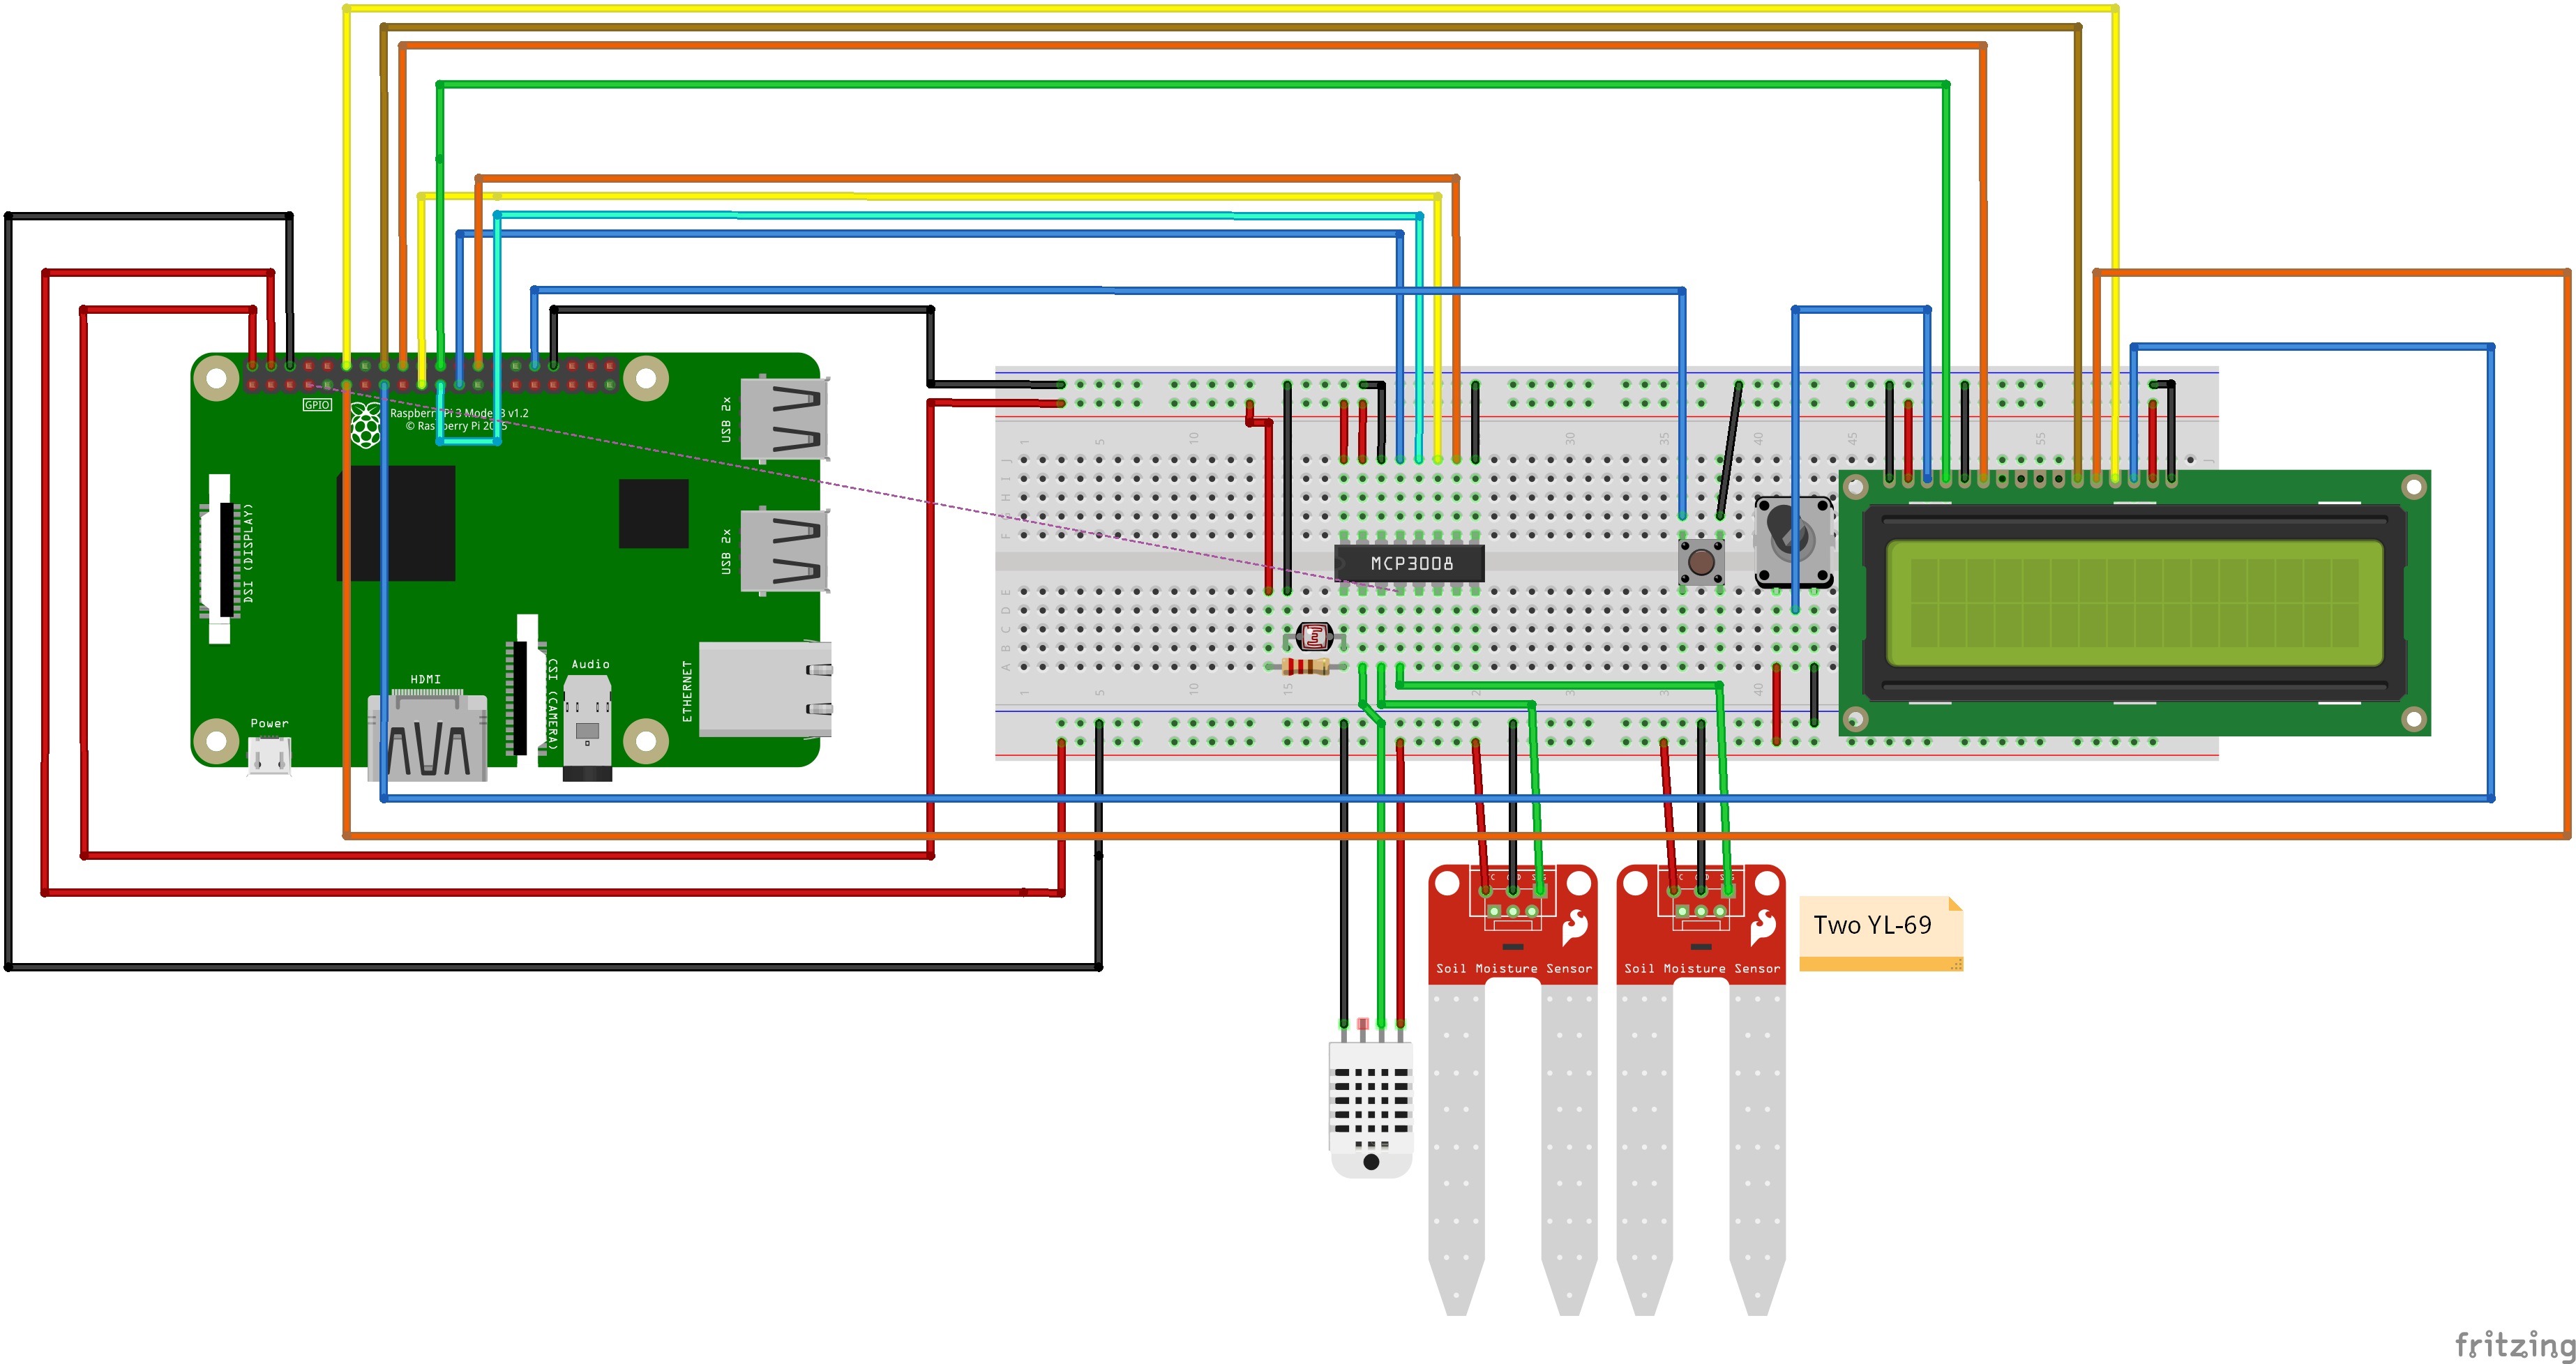
Task: Click the Two YL-69 note
Action: [x=1881, y=934]
